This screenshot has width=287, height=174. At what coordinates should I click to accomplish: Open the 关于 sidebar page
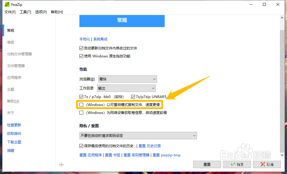pos(11,113)
